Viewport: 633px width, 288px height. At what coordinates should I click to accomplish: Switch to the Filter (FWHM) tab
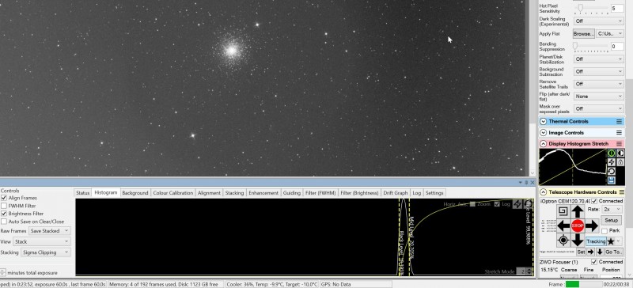tap(320, 193)
